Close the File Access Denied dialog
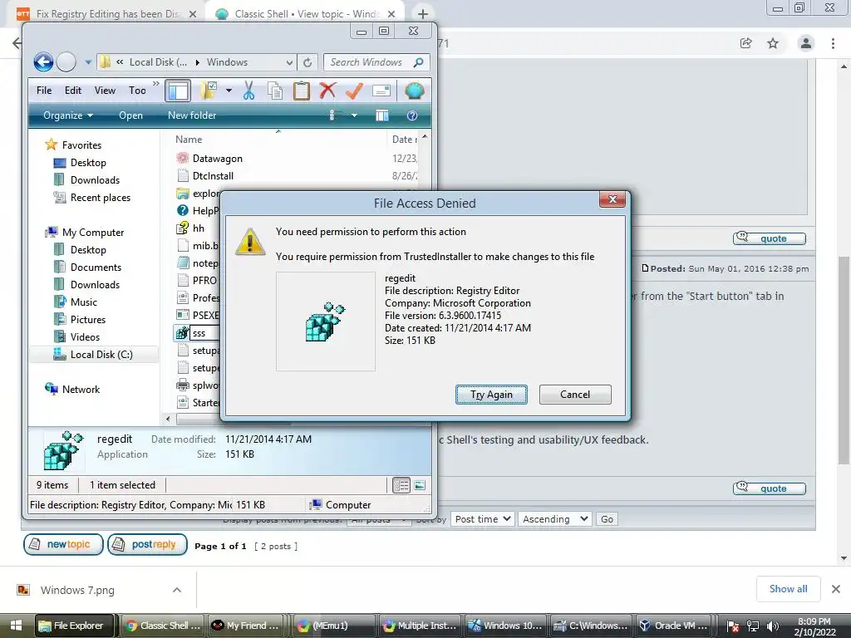The height and width of the screenshot is (638, 851). pyautogui.click(x=612, y=199)
